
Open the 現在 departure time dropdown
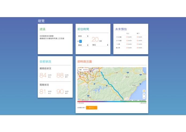pos(100,45)
